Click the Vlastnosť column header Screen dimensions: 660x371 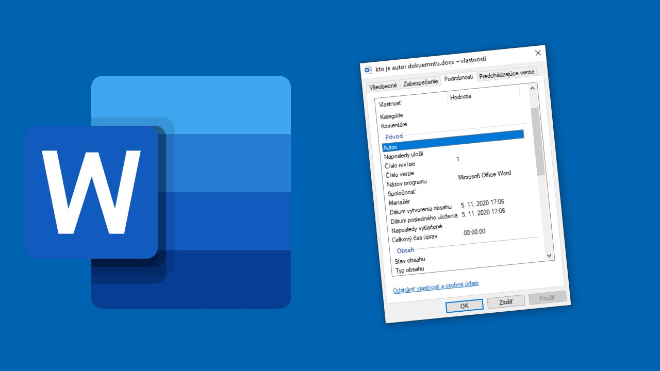click(x=390, y=104)
